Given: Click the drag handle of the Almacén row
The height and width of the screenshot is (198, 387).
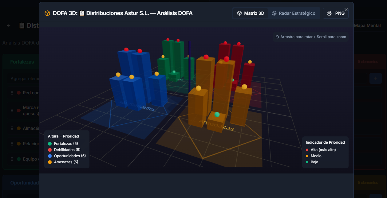Looking at the screenshot, I should [x=12, y=128].
